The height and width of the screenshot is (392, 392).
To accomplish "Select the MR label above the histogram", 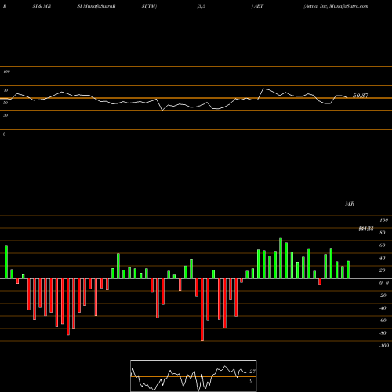I will pyautogui.click(x=350, y=204).
